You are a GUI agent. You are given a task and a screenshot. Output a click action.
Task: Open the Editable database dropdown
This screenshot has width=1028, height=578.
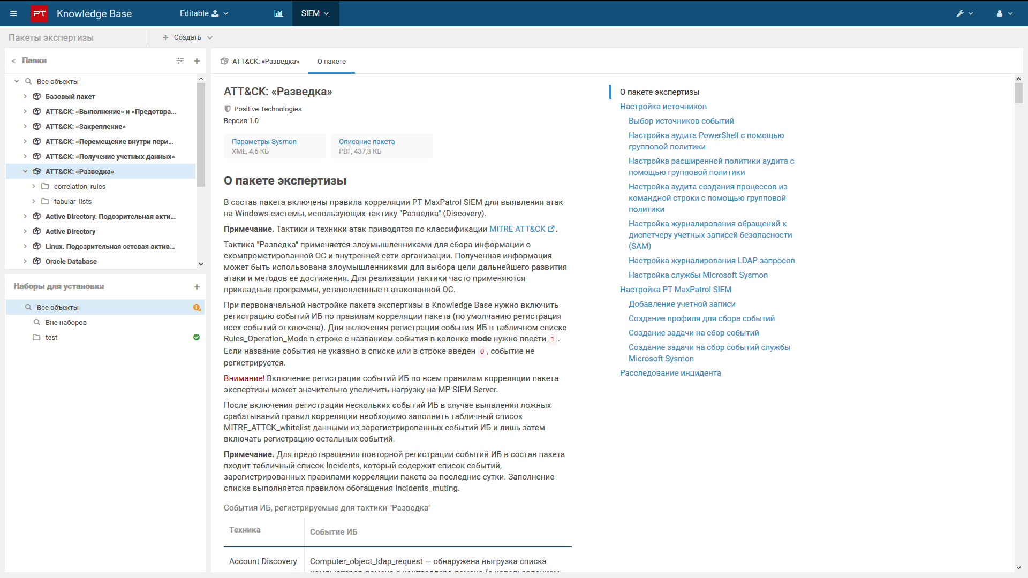[203, 13]
